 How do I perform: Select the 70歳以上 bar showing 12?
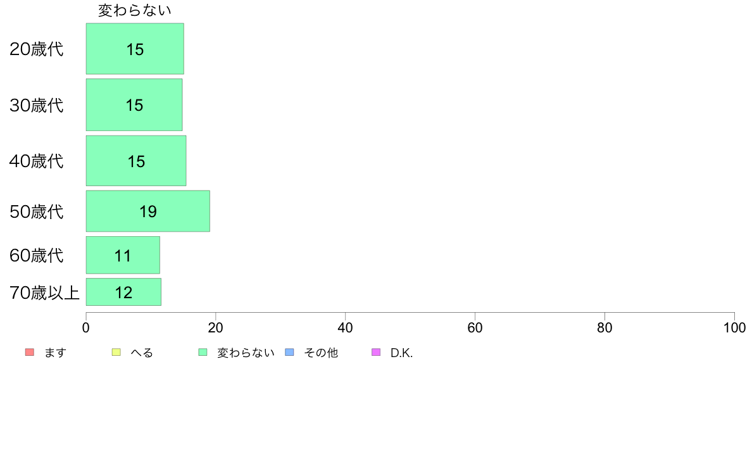(123, 292)
